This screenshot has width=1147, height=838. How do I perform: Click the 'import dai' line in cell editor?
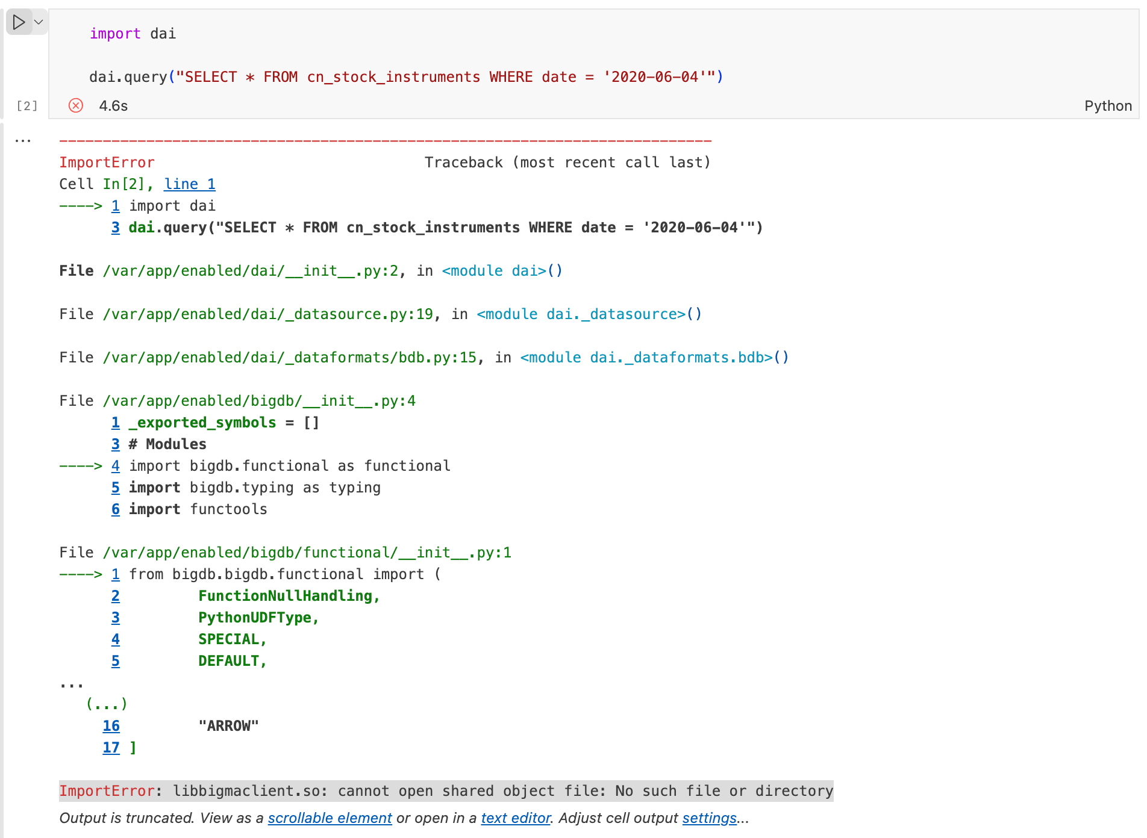133,34
